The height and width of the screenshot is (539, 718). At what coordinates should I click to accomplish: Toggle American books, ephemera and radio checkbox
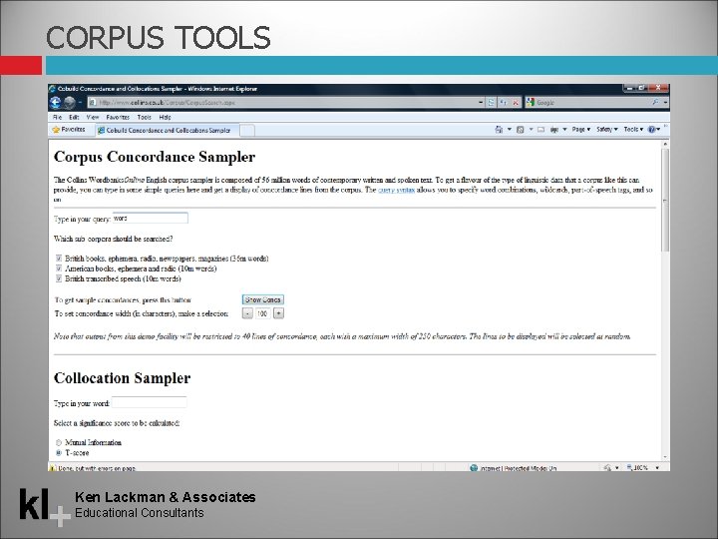59,269
